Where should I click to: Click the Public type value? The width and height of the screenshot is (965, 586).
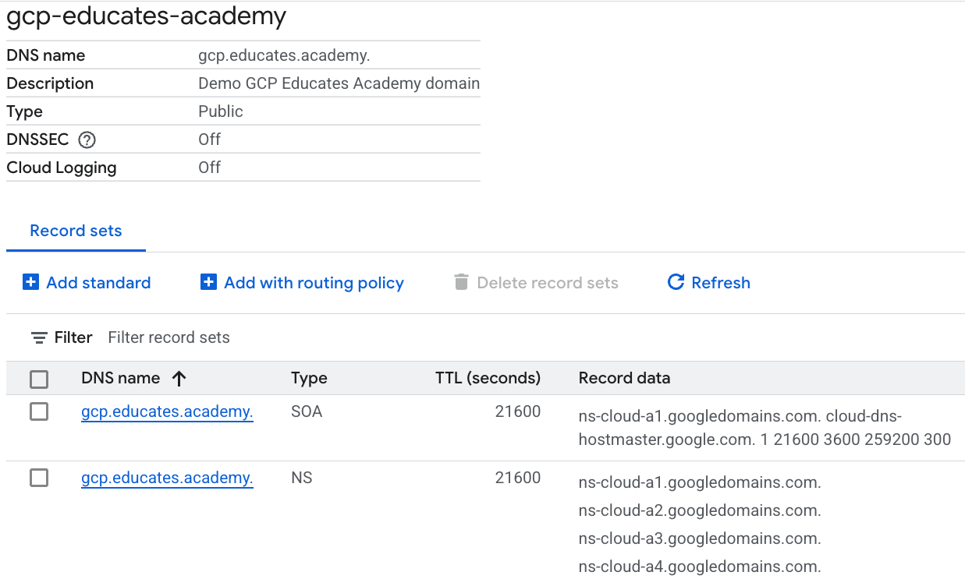[x=221, y=111]
